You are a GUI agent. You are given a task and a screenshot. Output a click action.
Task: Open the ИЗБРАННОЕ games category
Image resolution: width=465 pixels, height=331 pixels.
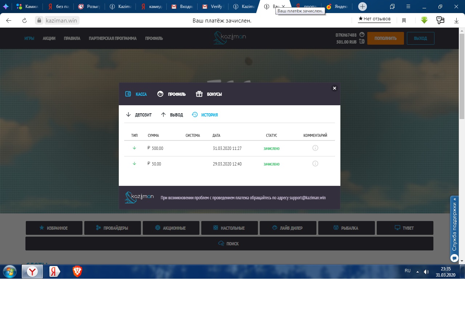pos(54,228)
